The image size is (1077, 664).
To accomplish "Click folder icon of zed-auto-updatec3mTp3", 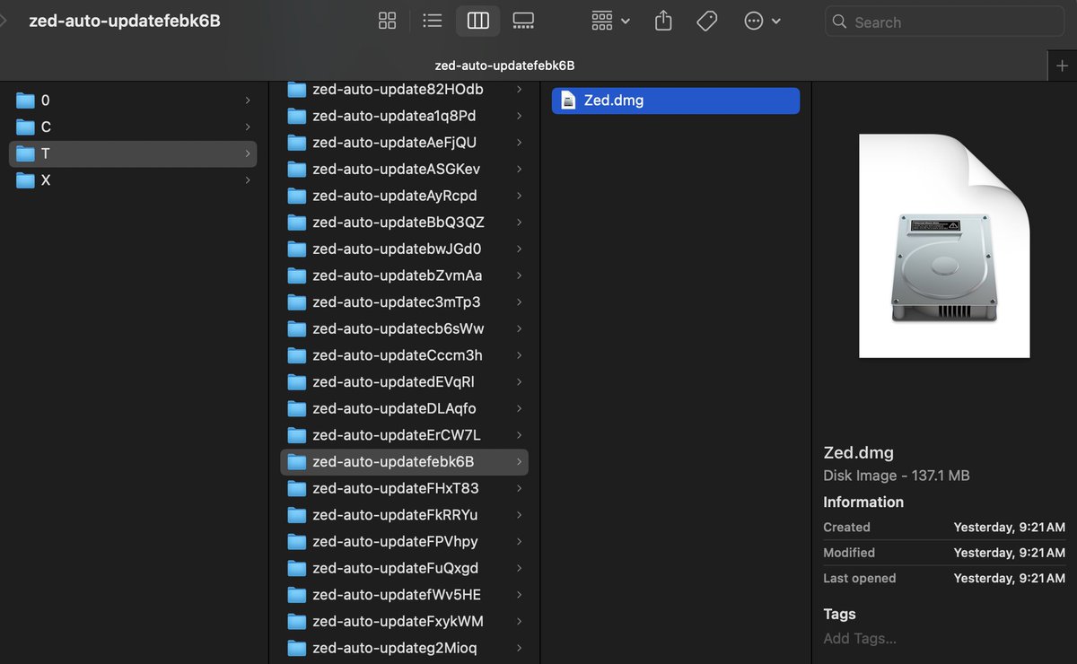I will click(297, 302).
